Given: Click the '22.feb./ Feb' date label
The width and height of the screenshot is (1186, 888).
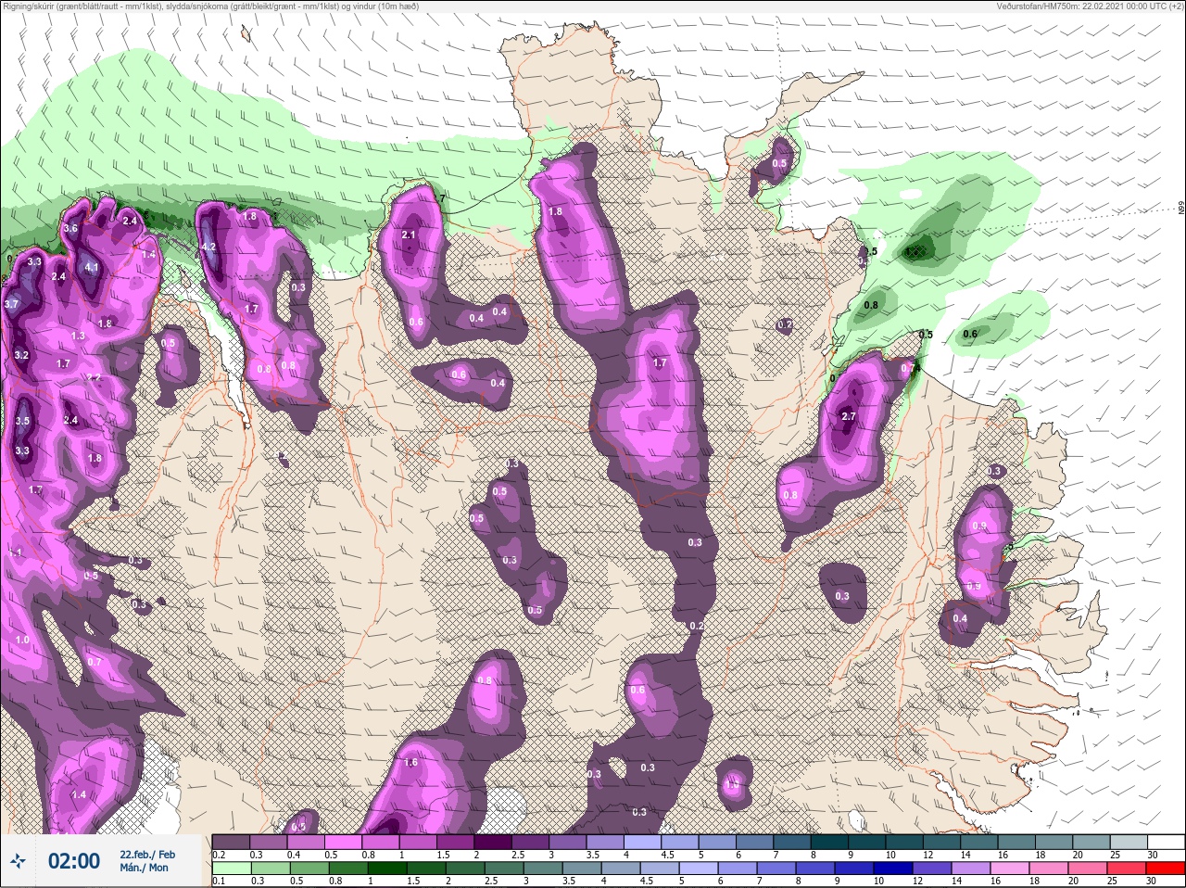Looking at the screenshot, I should tap(146, 854).
